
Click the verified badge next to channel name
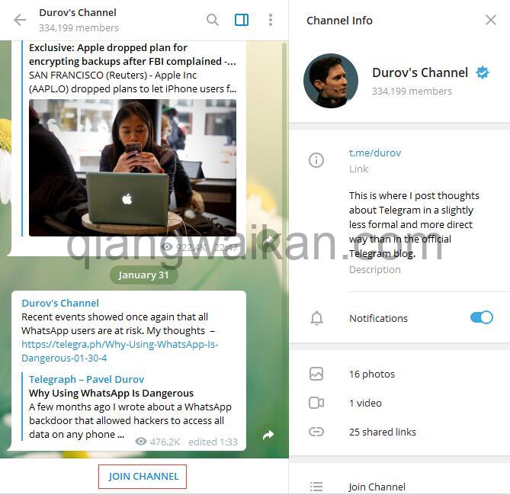pos(483,72)
